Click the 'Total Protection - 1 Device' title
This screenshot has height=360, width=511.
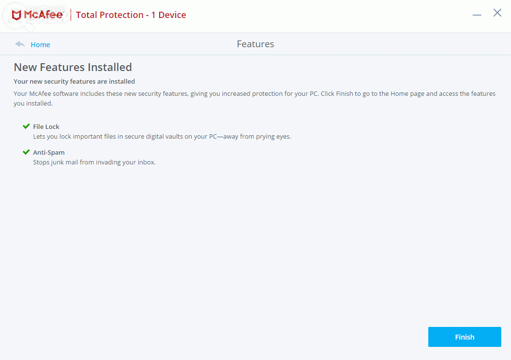pyautogui.click(x=131, y=15)
